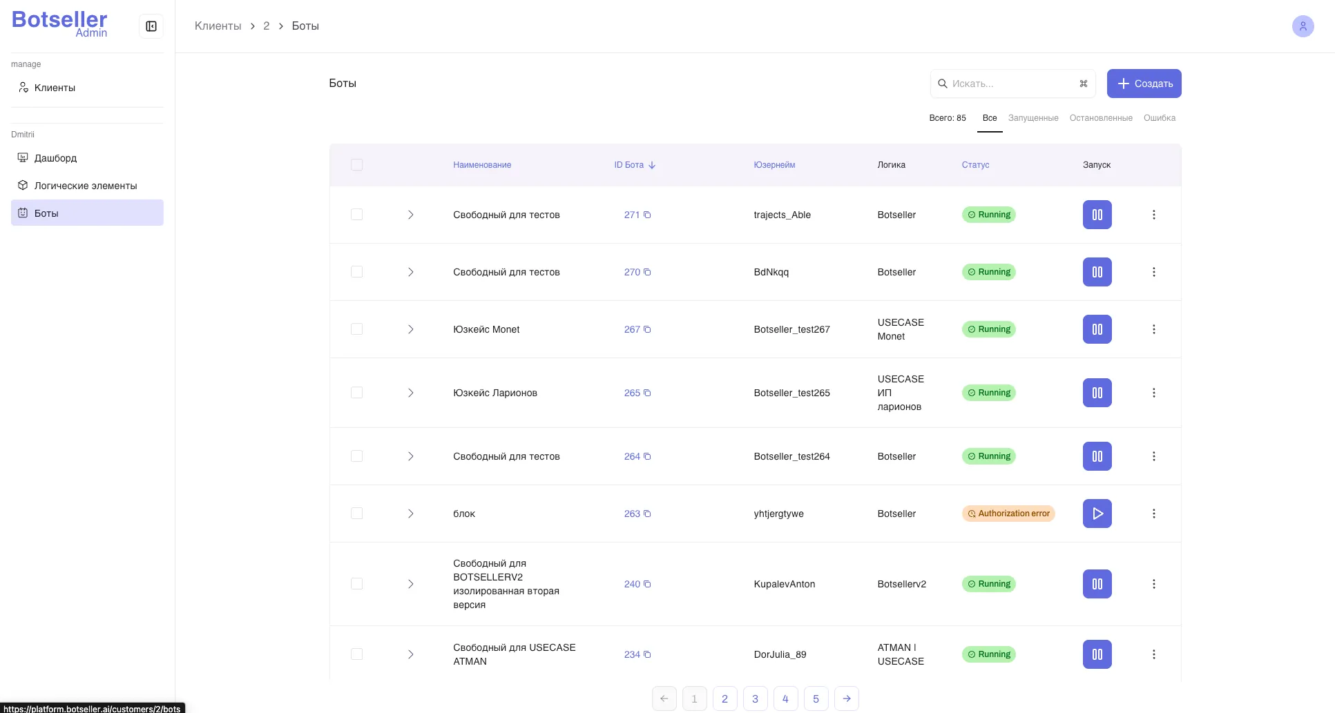Screen dimensions: 1335x713
Task: Open Логические элементы in sidebar
Action: click(x=87, y=186)
